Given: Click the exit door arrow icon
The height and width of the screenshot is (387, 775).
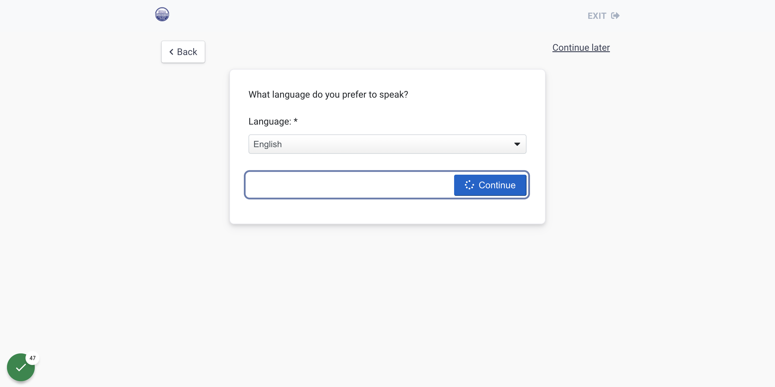Looking at the screenshot, I should tap(615, 16).
